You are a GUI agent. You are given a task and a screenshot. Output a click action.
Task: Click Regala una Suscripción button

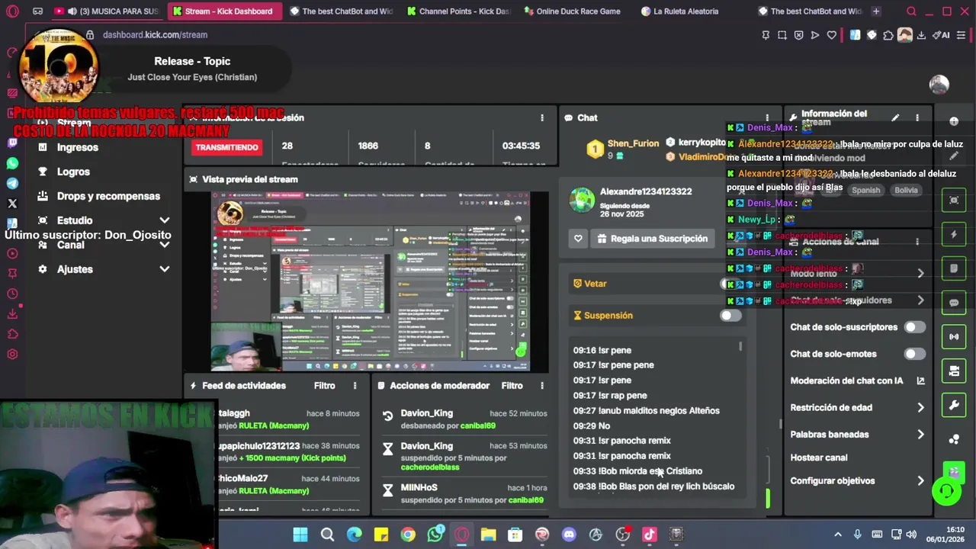coord(653,239)
